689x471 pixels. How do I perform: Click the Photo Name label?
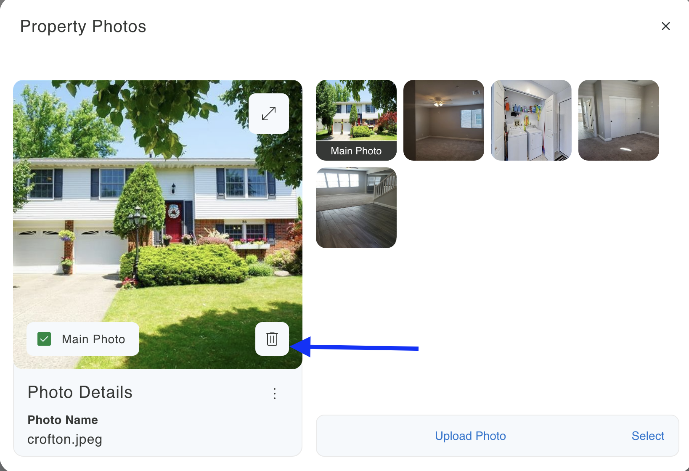tap(63, 420)
